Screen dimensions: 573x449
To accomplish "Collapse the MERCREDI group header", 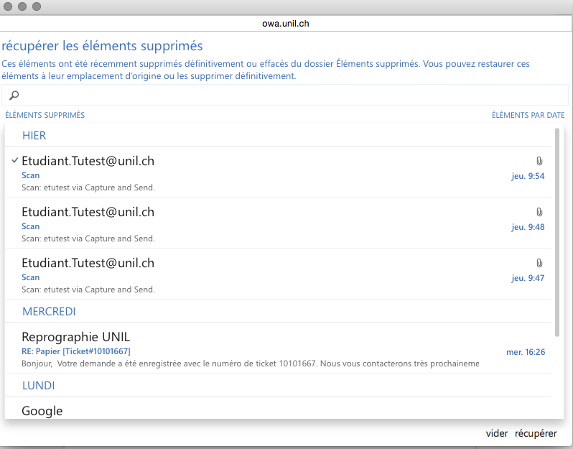I will pyautogui.click(x=49, y=312).
